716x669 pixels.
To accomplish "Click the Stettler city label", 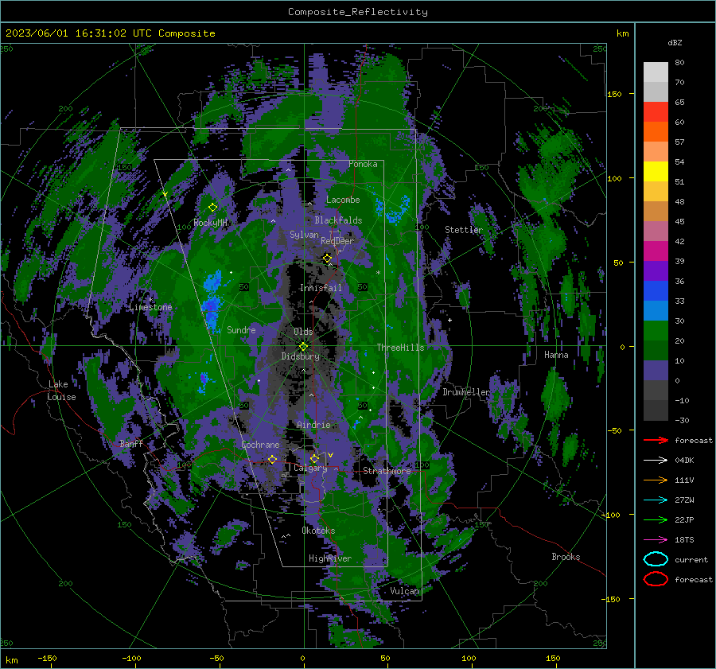I will tap(464, 230).
